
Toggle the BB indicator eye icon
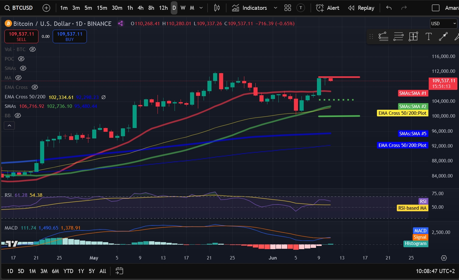click(18, 115)
